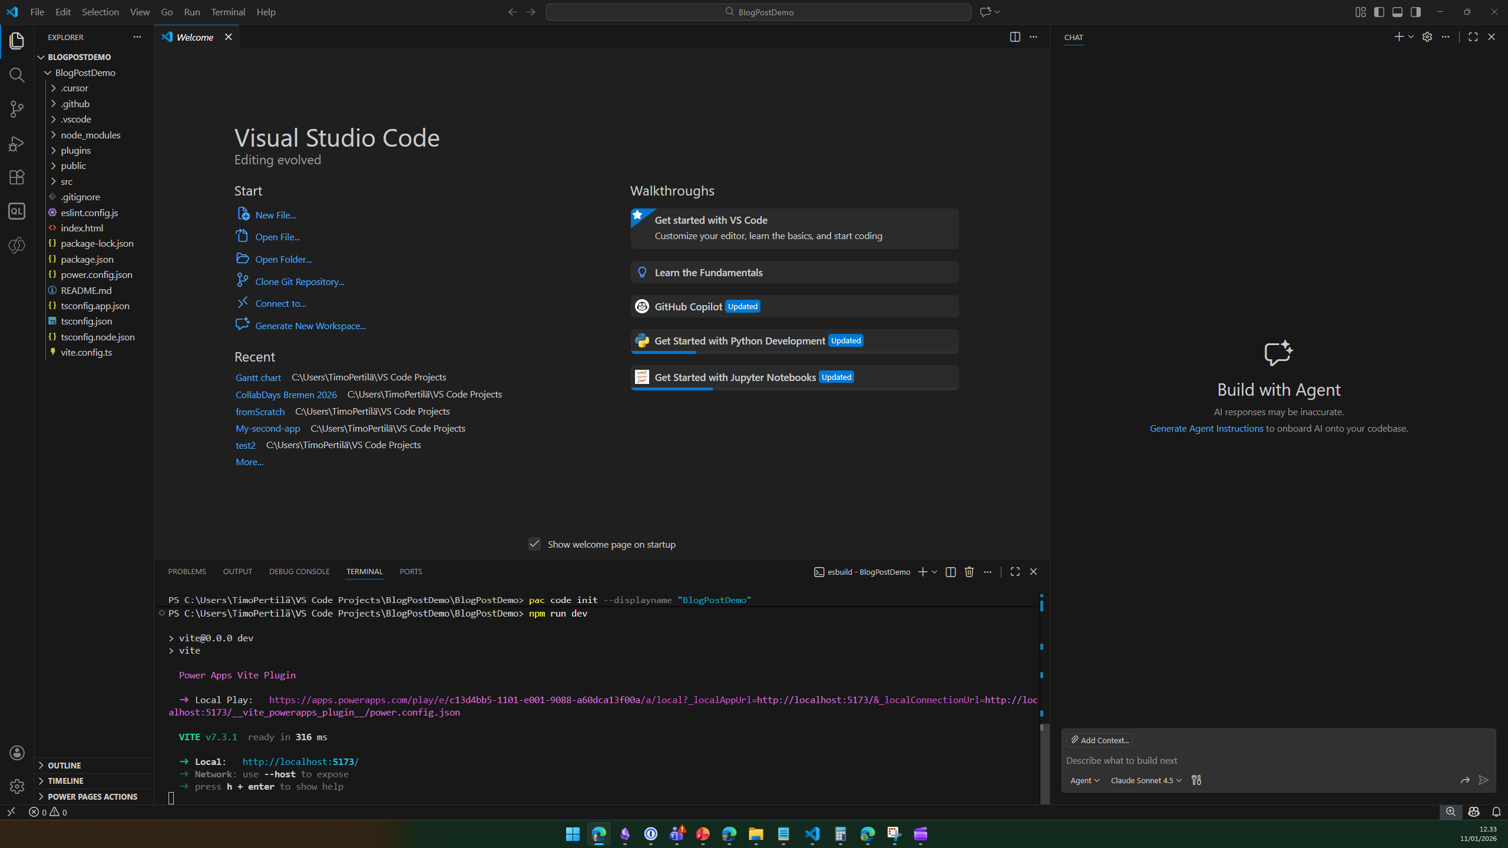Toggle primary side bar visibility
Viewport: 1508px width, 848px height.
[x=1378, y=12]
